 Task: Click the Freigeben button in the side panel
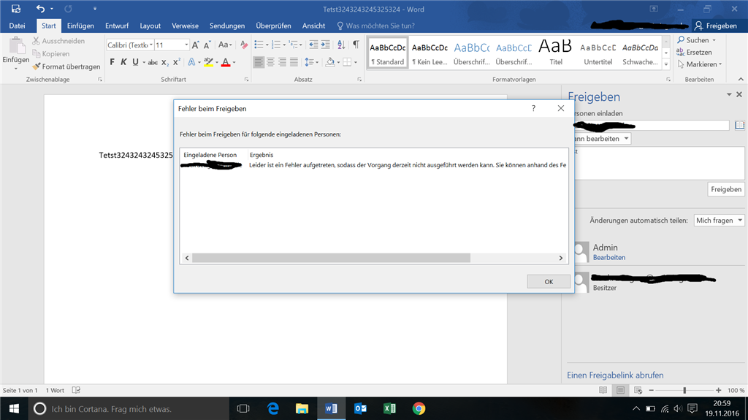[x=726, y=189]
